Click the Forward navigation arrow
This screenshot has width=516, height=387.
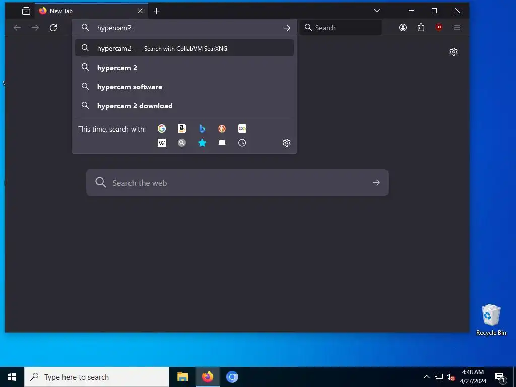tap(35, 28)
